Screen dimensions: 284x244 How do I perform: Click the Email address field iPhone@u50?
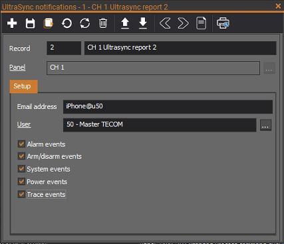click(x=168, y=106)
